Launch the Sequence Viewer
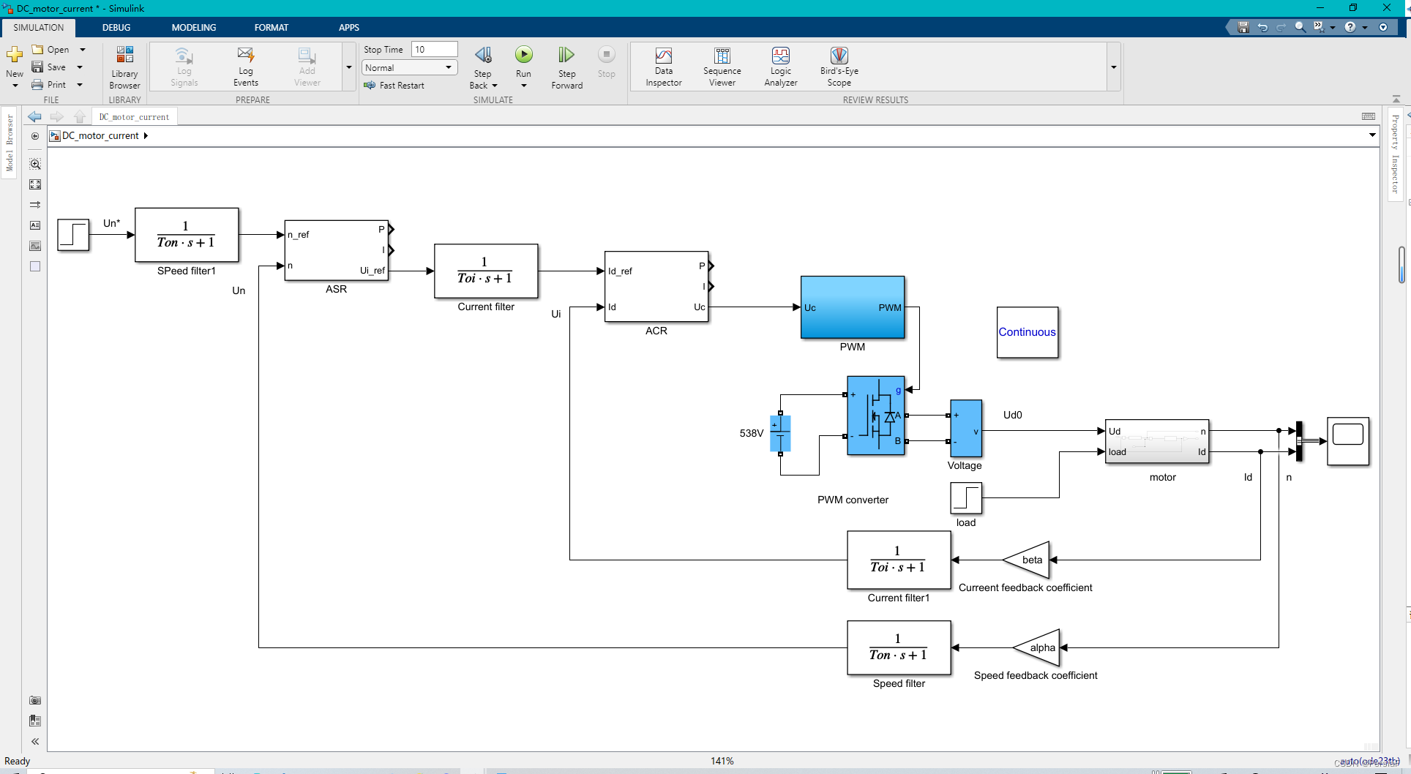 (722, 66)
